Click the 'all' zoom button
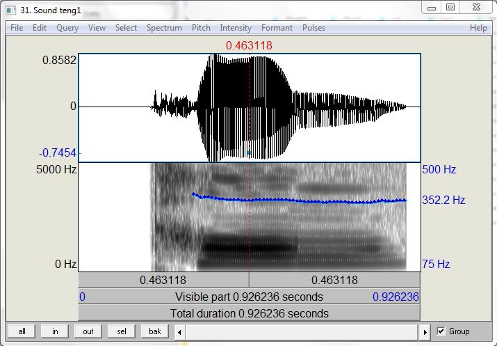Viewport: 497px width, 346px height. click(x=22, y=331)
